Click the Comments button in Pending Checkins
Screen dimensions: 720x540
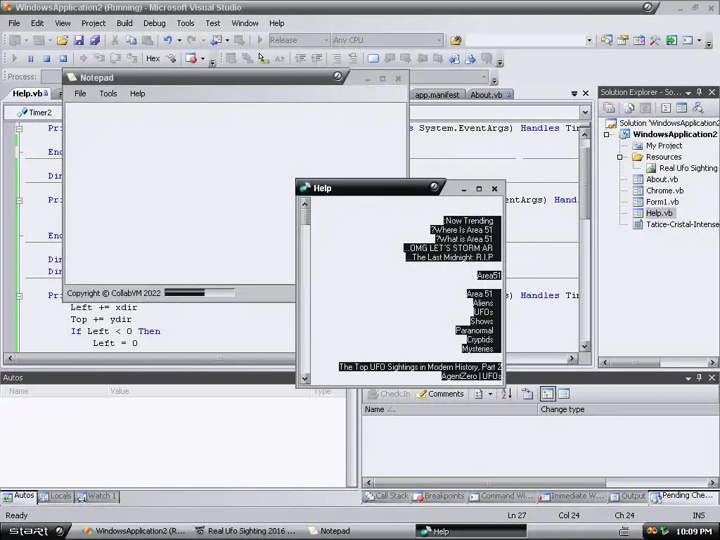(440, 394)
